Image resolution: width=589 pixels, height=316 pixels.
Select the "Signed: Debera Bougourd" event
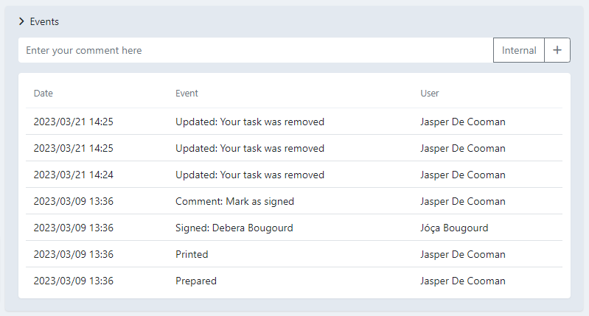coord(234,228)
